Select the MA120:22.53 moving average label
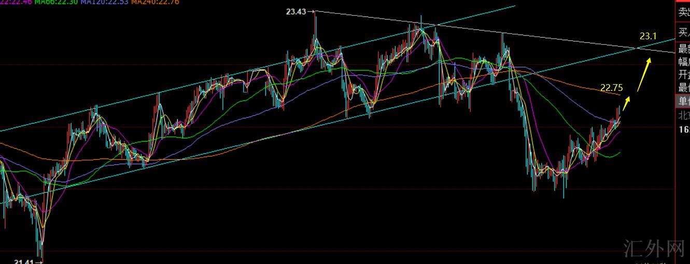The height and width of the screenshot is (264, 690). [104, 2]
